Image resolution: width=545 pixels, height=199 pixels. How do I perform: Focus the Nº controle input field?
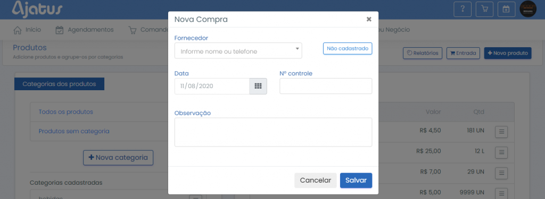(326, 86)
